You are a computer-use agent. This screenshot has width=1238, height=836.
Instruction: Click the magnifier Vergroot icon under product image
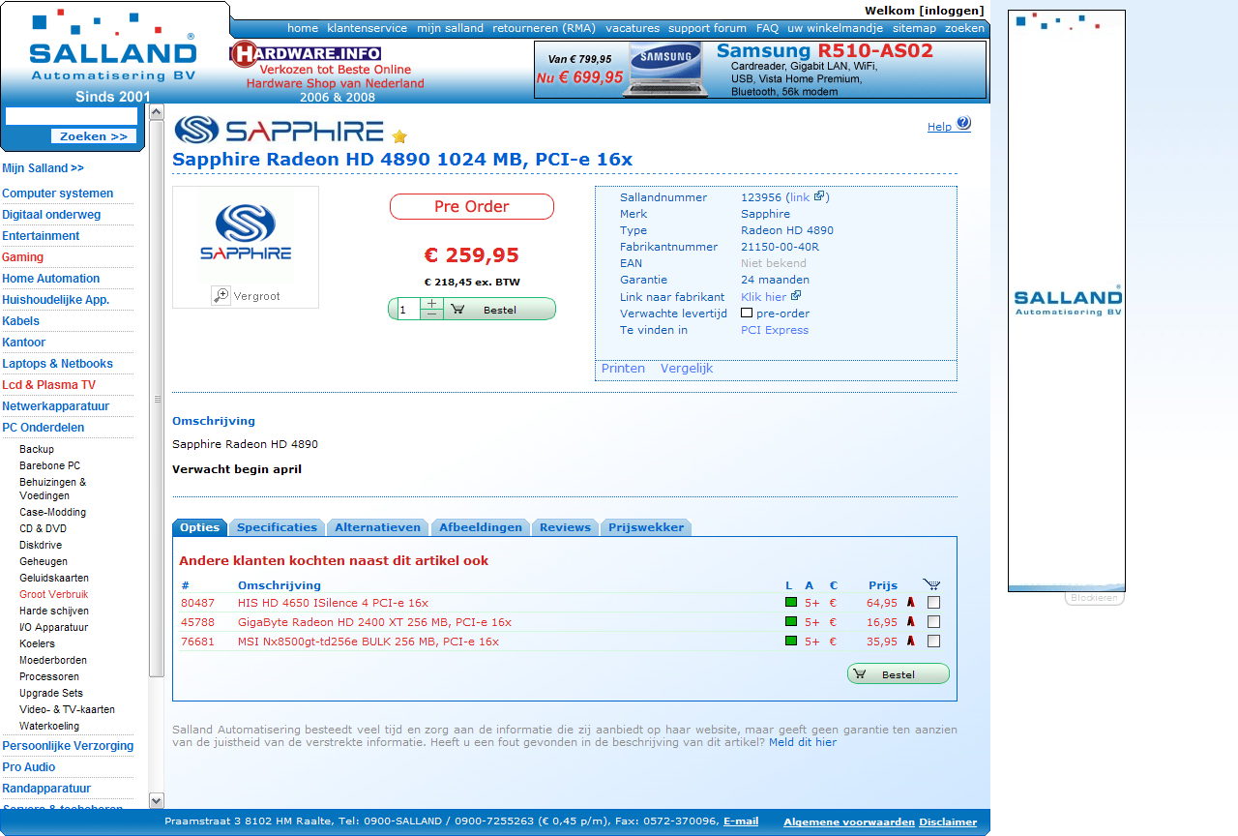[221, 296]
